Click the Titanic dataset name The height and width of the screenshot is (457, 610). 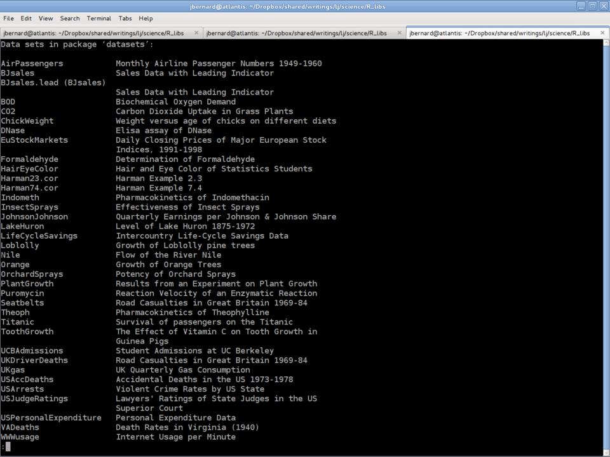(18, 322)
